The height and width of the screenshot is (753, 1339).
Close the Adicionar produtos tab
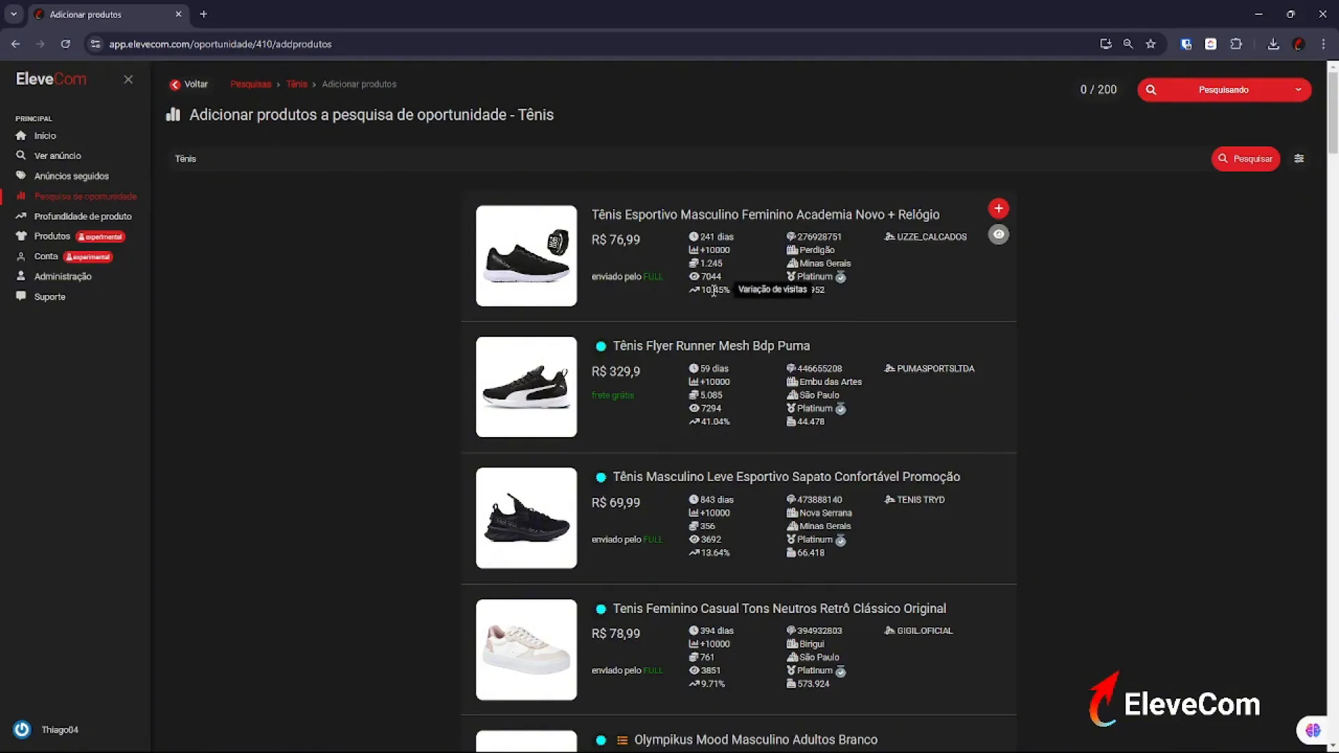(179, 14)
